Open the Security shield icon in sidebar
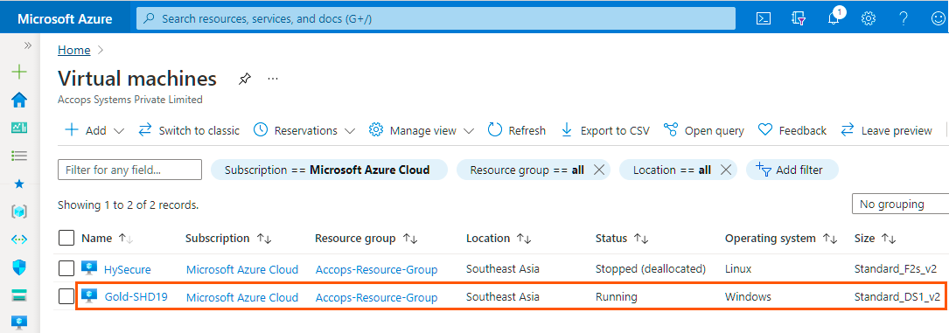The image size is (949, 333). point(19,267)
